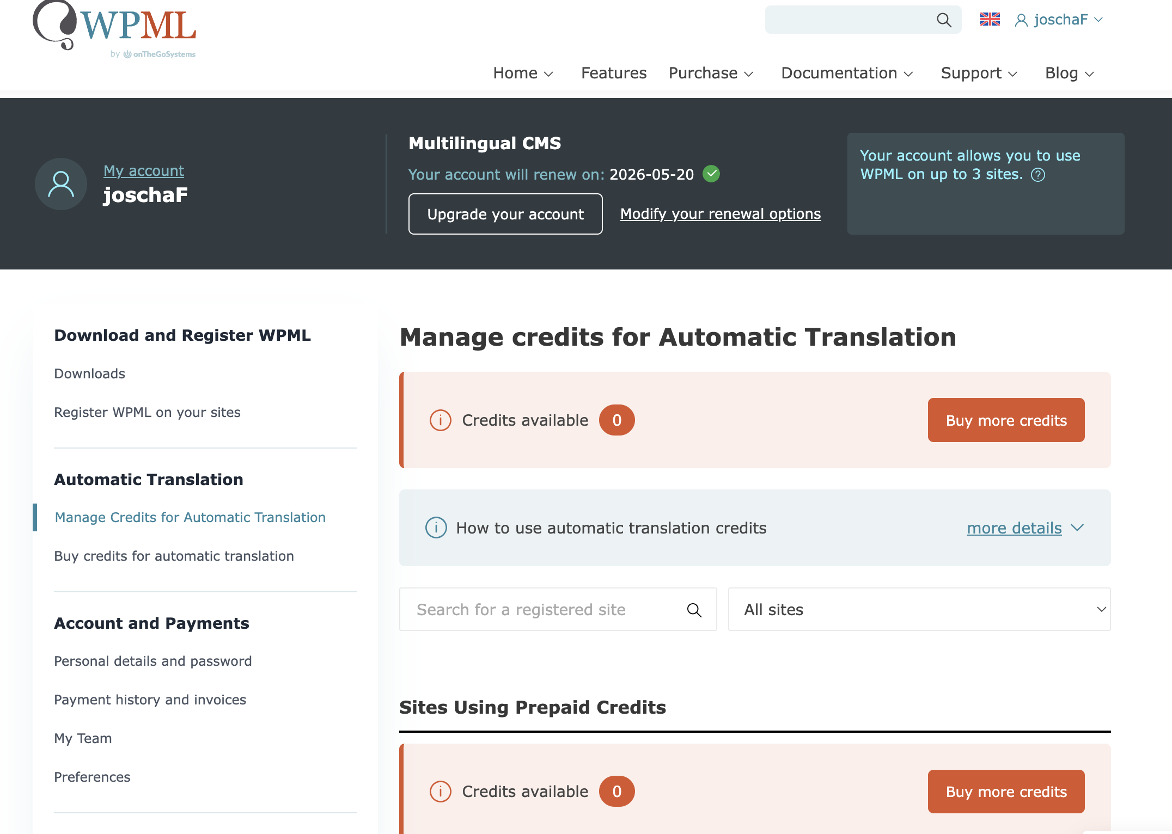The image size is (1172, 834).
Task: Open the Blog menu dropdown
Action: coord(1070,73)
